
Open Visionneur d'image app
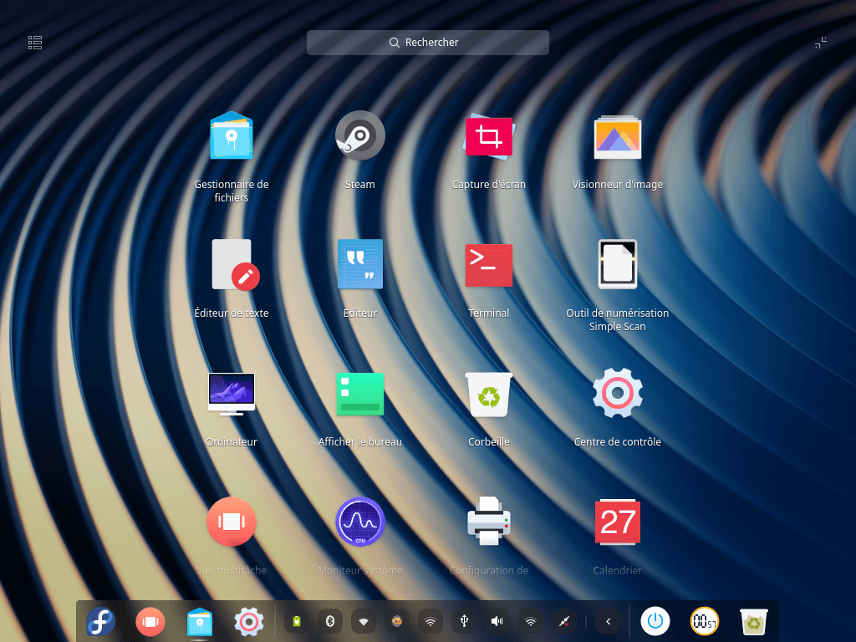click(x=618, y=136)
